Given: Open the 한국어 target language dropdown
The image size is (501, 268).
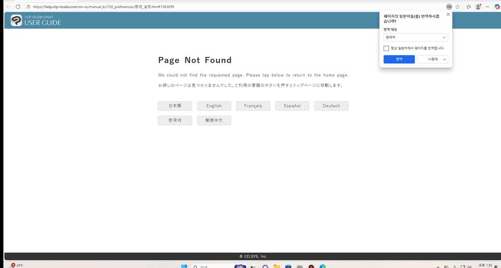Looking at the screenshot, I should (416, 38).
